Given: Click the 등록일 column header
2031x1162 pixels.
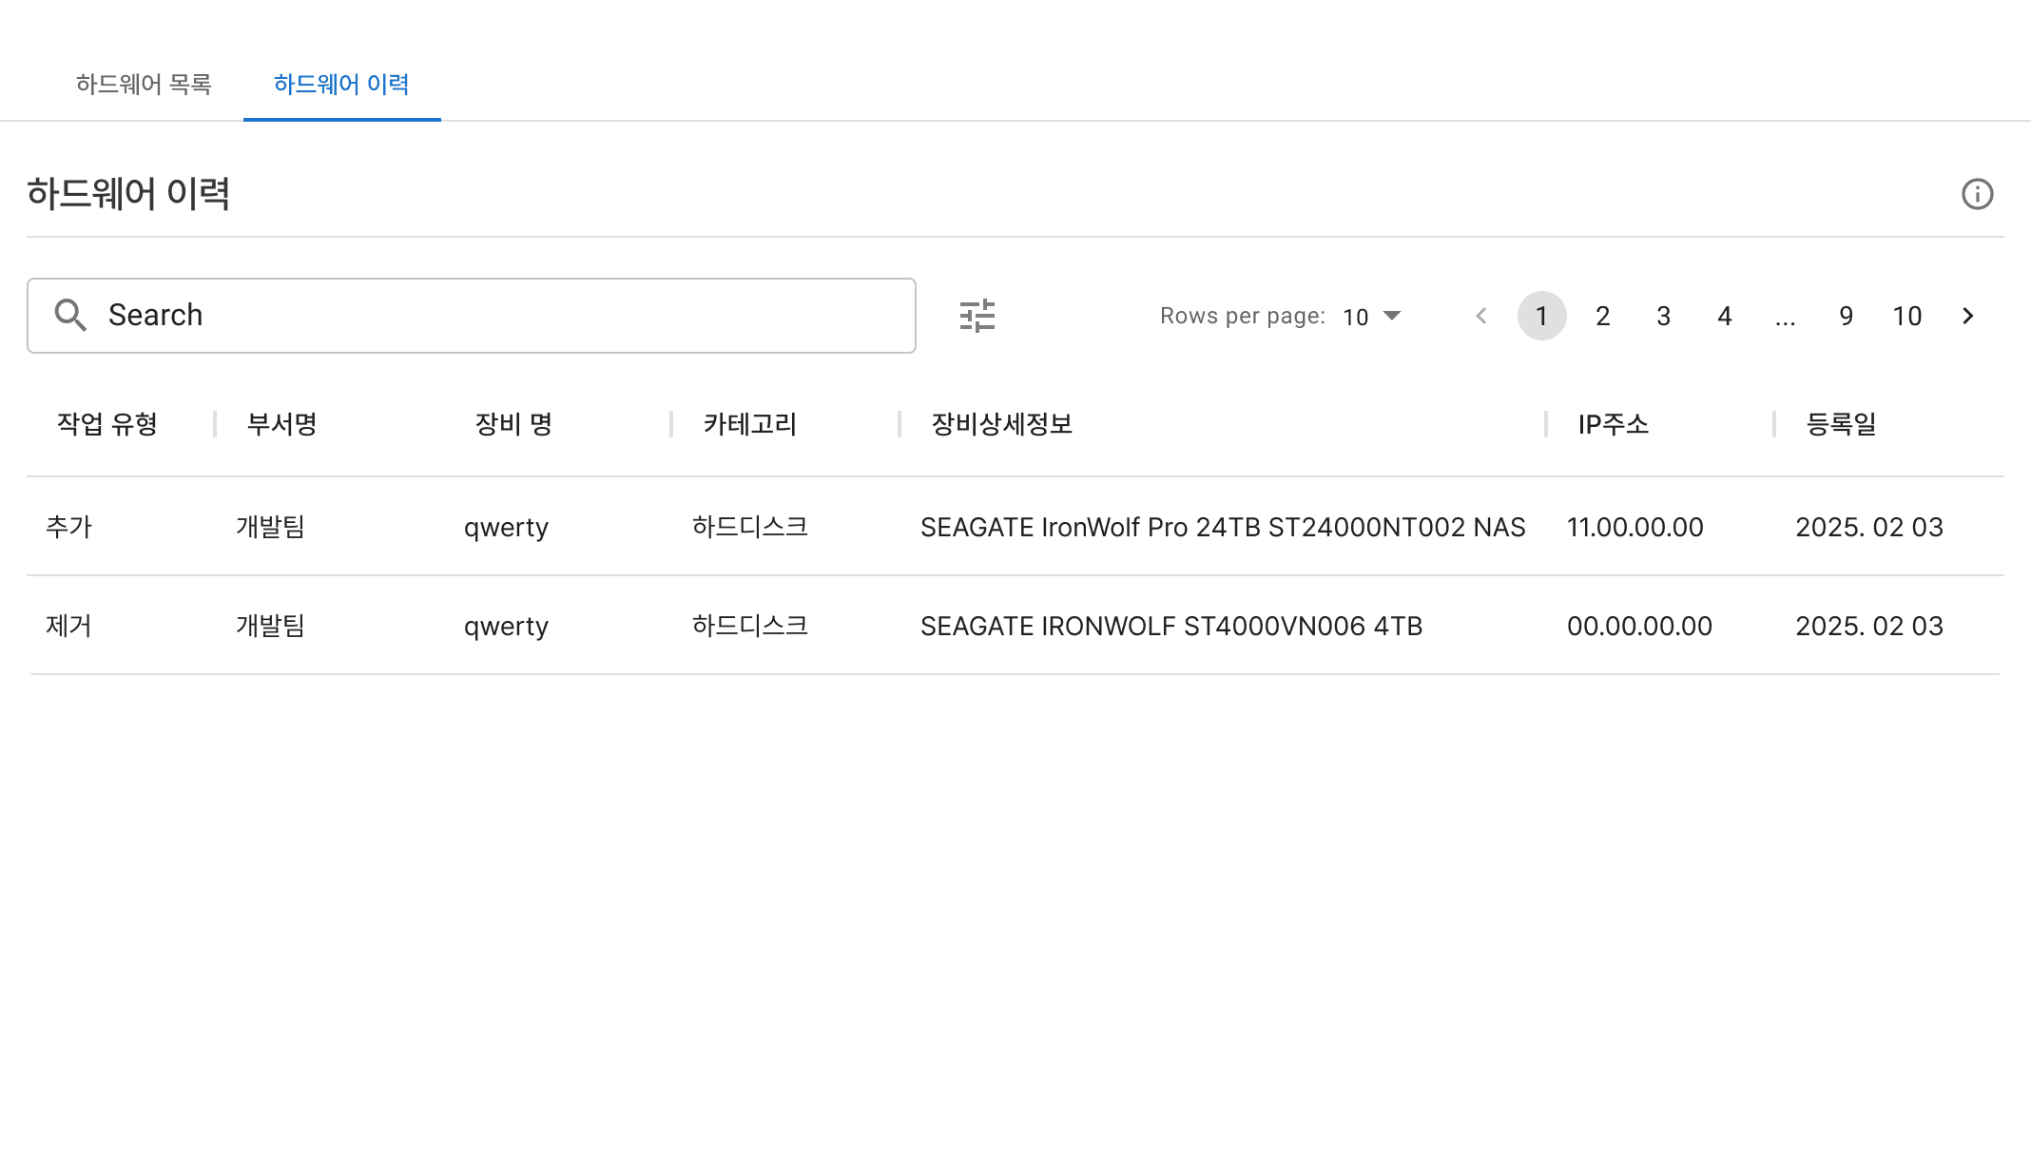Looking at the screenshot, I should [x=1839, y=425].
